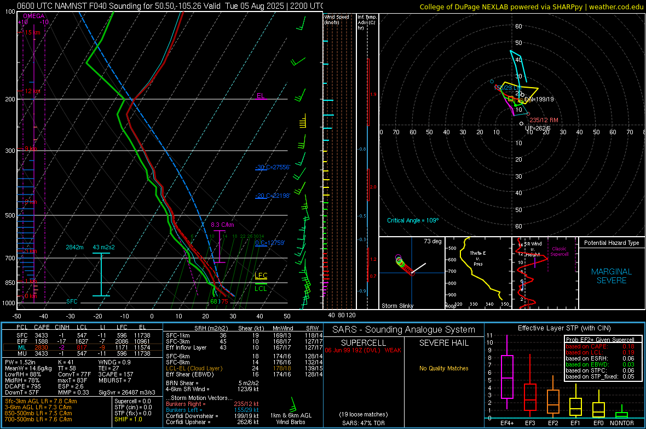Click the Sfc-3km AGL LR = 7.8 C/km text
The width and height of the screenshot is (646, 429).
pyautogui.click(x=41, y=401)
